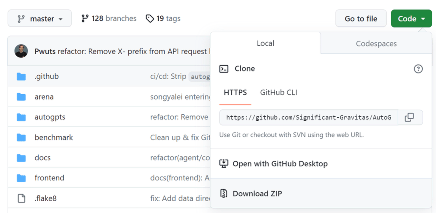The width and height of the screenshot is (436, 213).
Task: Copy the clone URL using copy icon
Action: click(x=410, y=118)
